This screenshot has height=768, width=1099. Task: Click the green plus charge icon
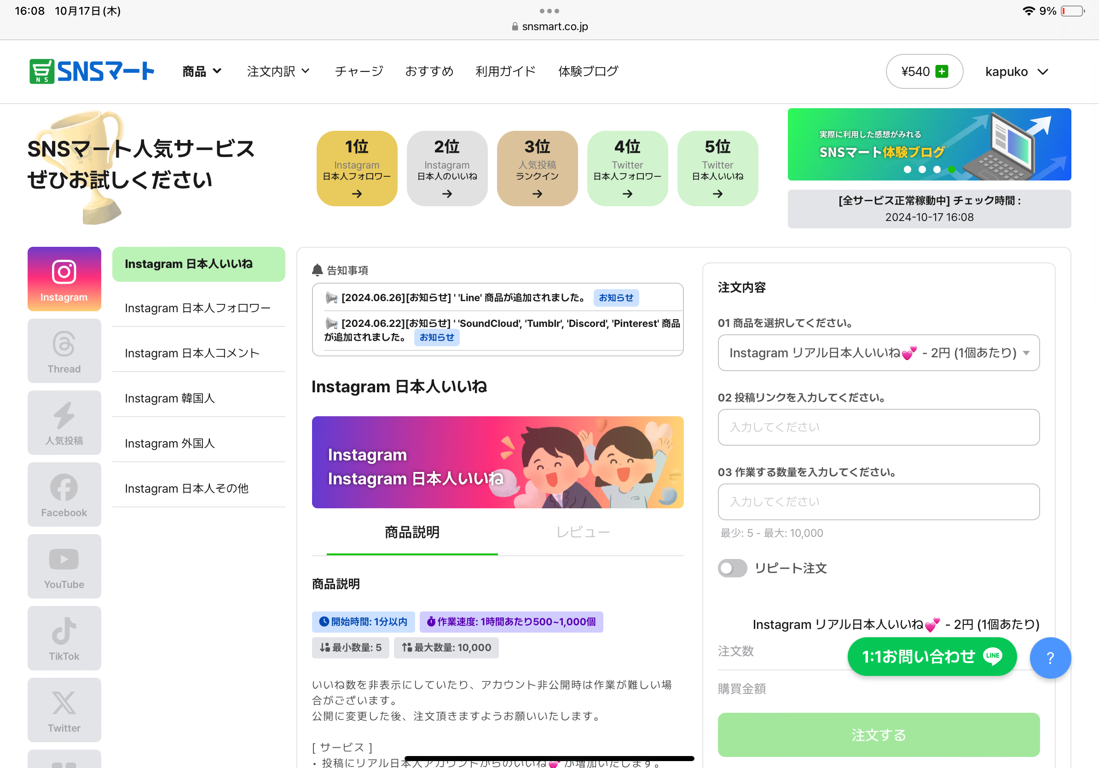(942, 71)
